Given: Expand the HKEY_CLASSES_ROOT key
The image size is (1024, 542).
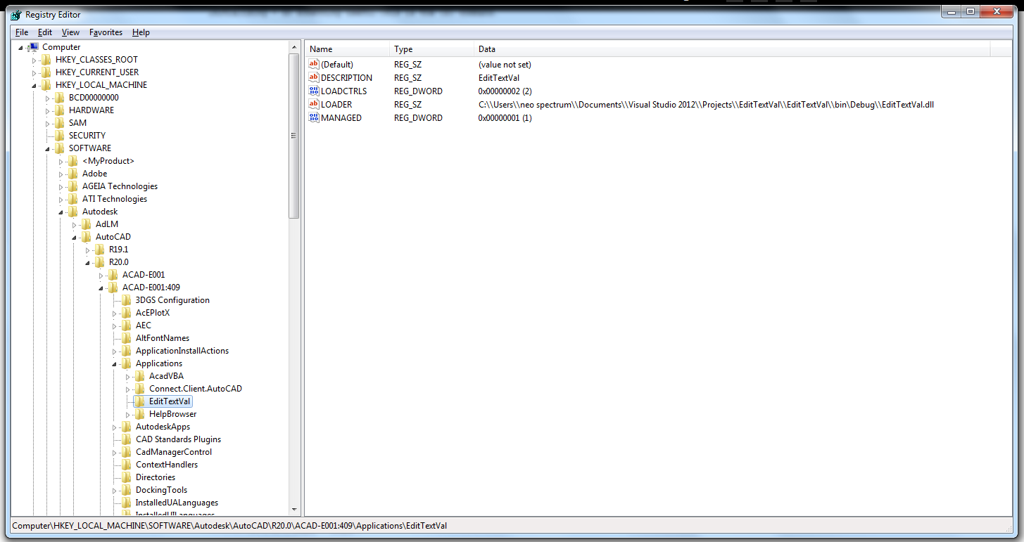Looking at the screenshot, I should 33,60.
